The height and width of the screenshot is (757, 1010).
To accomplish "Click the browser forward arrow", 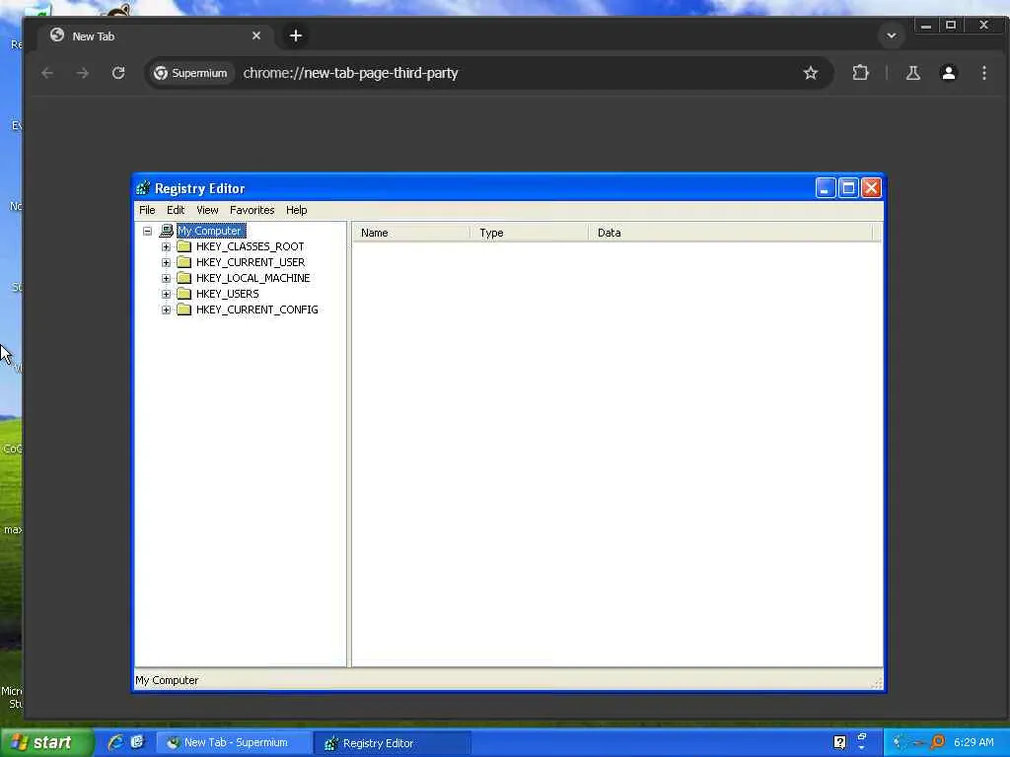I will click(83, 73).
